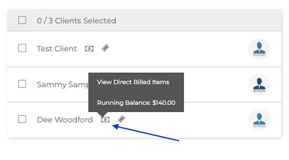This screenshot has height=160, width=289.
Task: Click Dee Woodford's dollar bill icon
Action: tap(105, 120)
